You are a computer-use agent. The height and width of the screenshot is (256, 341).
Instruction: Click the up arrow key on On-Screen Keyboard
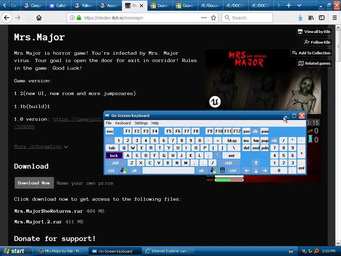click(256, 163)
